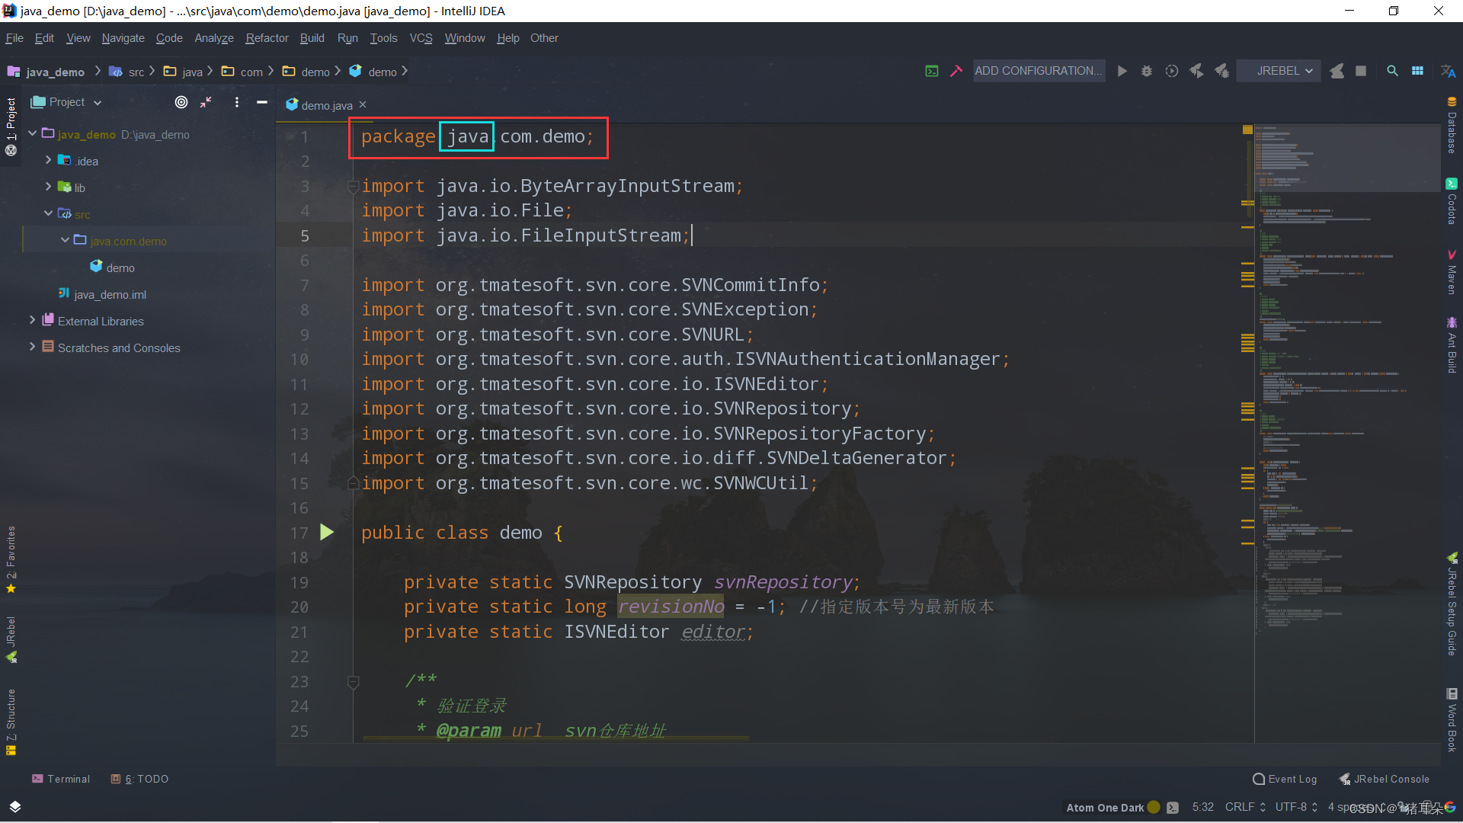Toggle the Favorites tool window
This screenshot has width=1463, height=823.
(x=11, y=559)
